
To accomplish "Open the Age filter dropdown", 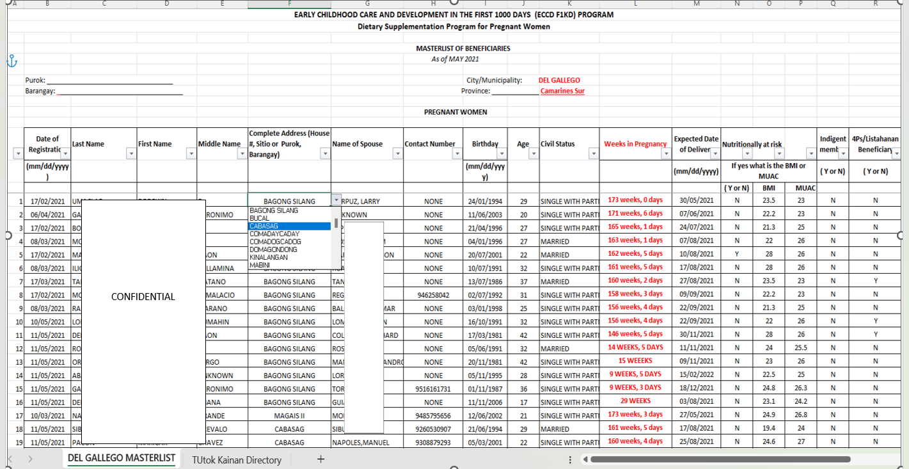I will click(533, 154).
